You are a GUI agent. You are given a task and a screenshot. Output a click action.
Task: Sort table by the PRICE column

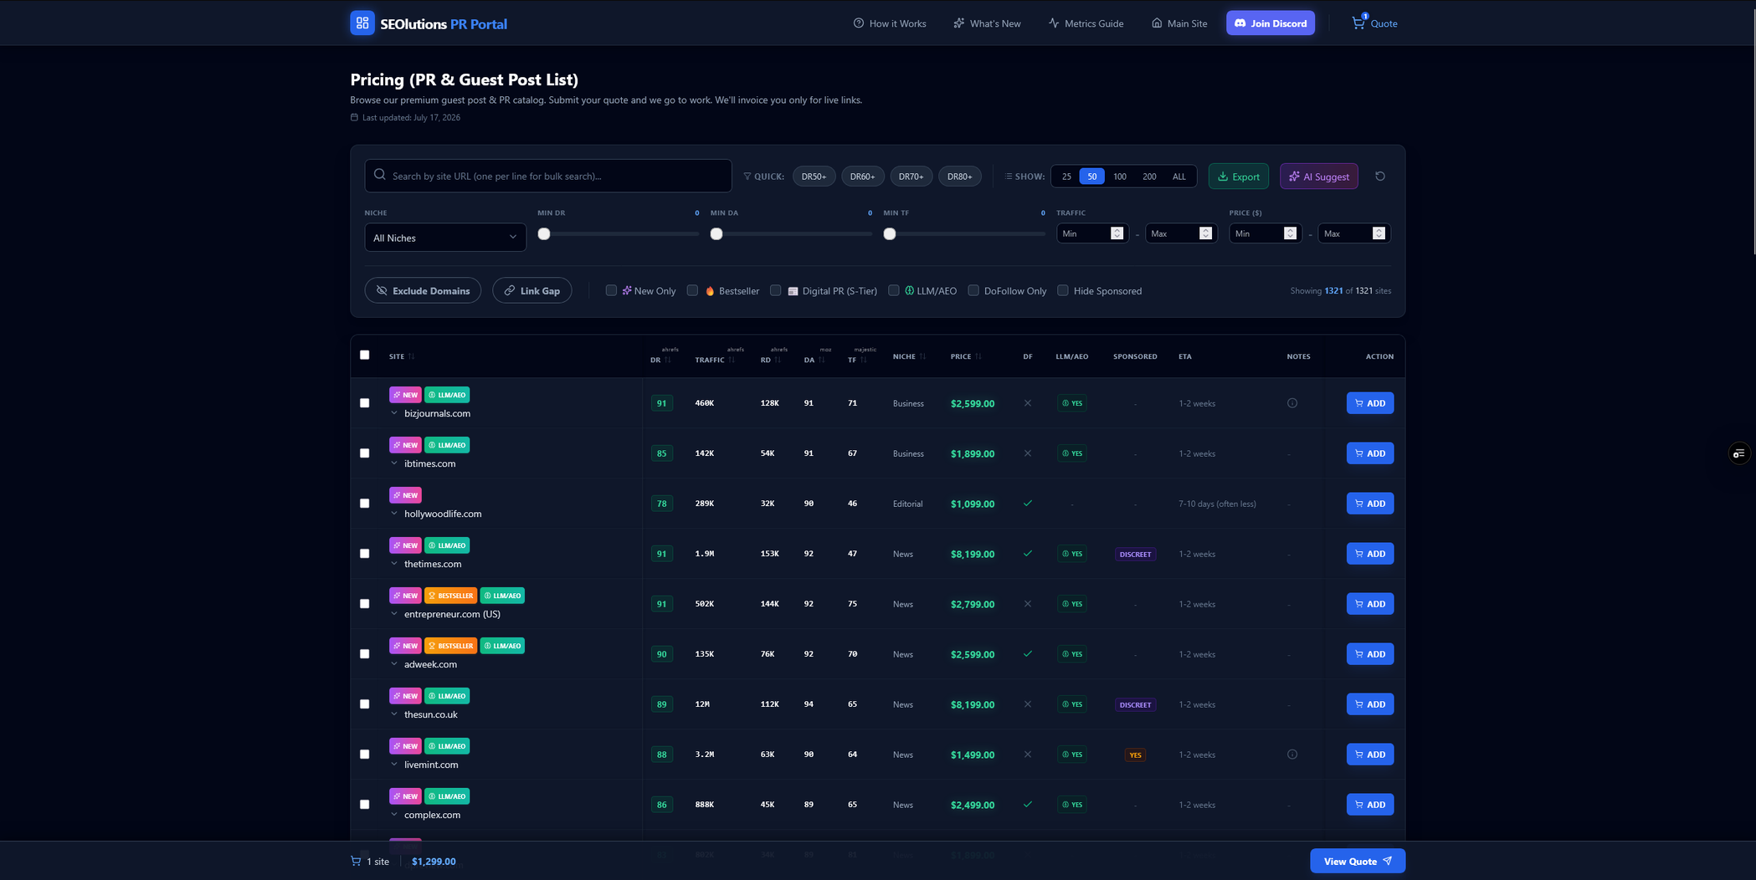click(966, 356)
